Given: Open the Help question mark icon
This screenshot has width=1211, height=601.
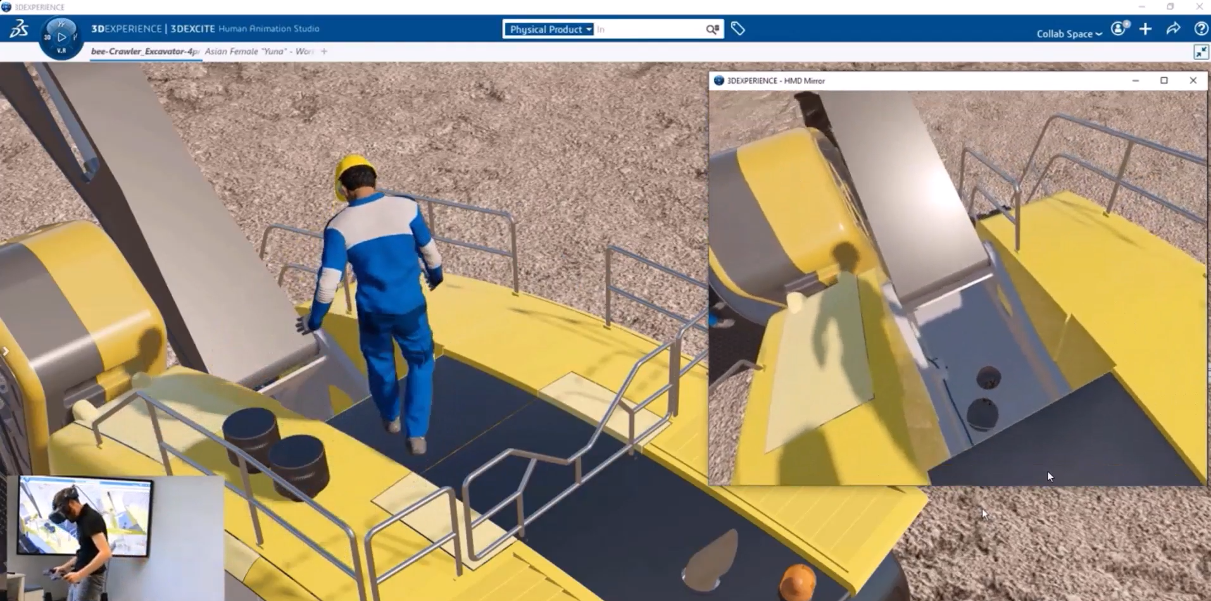Looking at the screenshot, I should tap(1200, 28).
